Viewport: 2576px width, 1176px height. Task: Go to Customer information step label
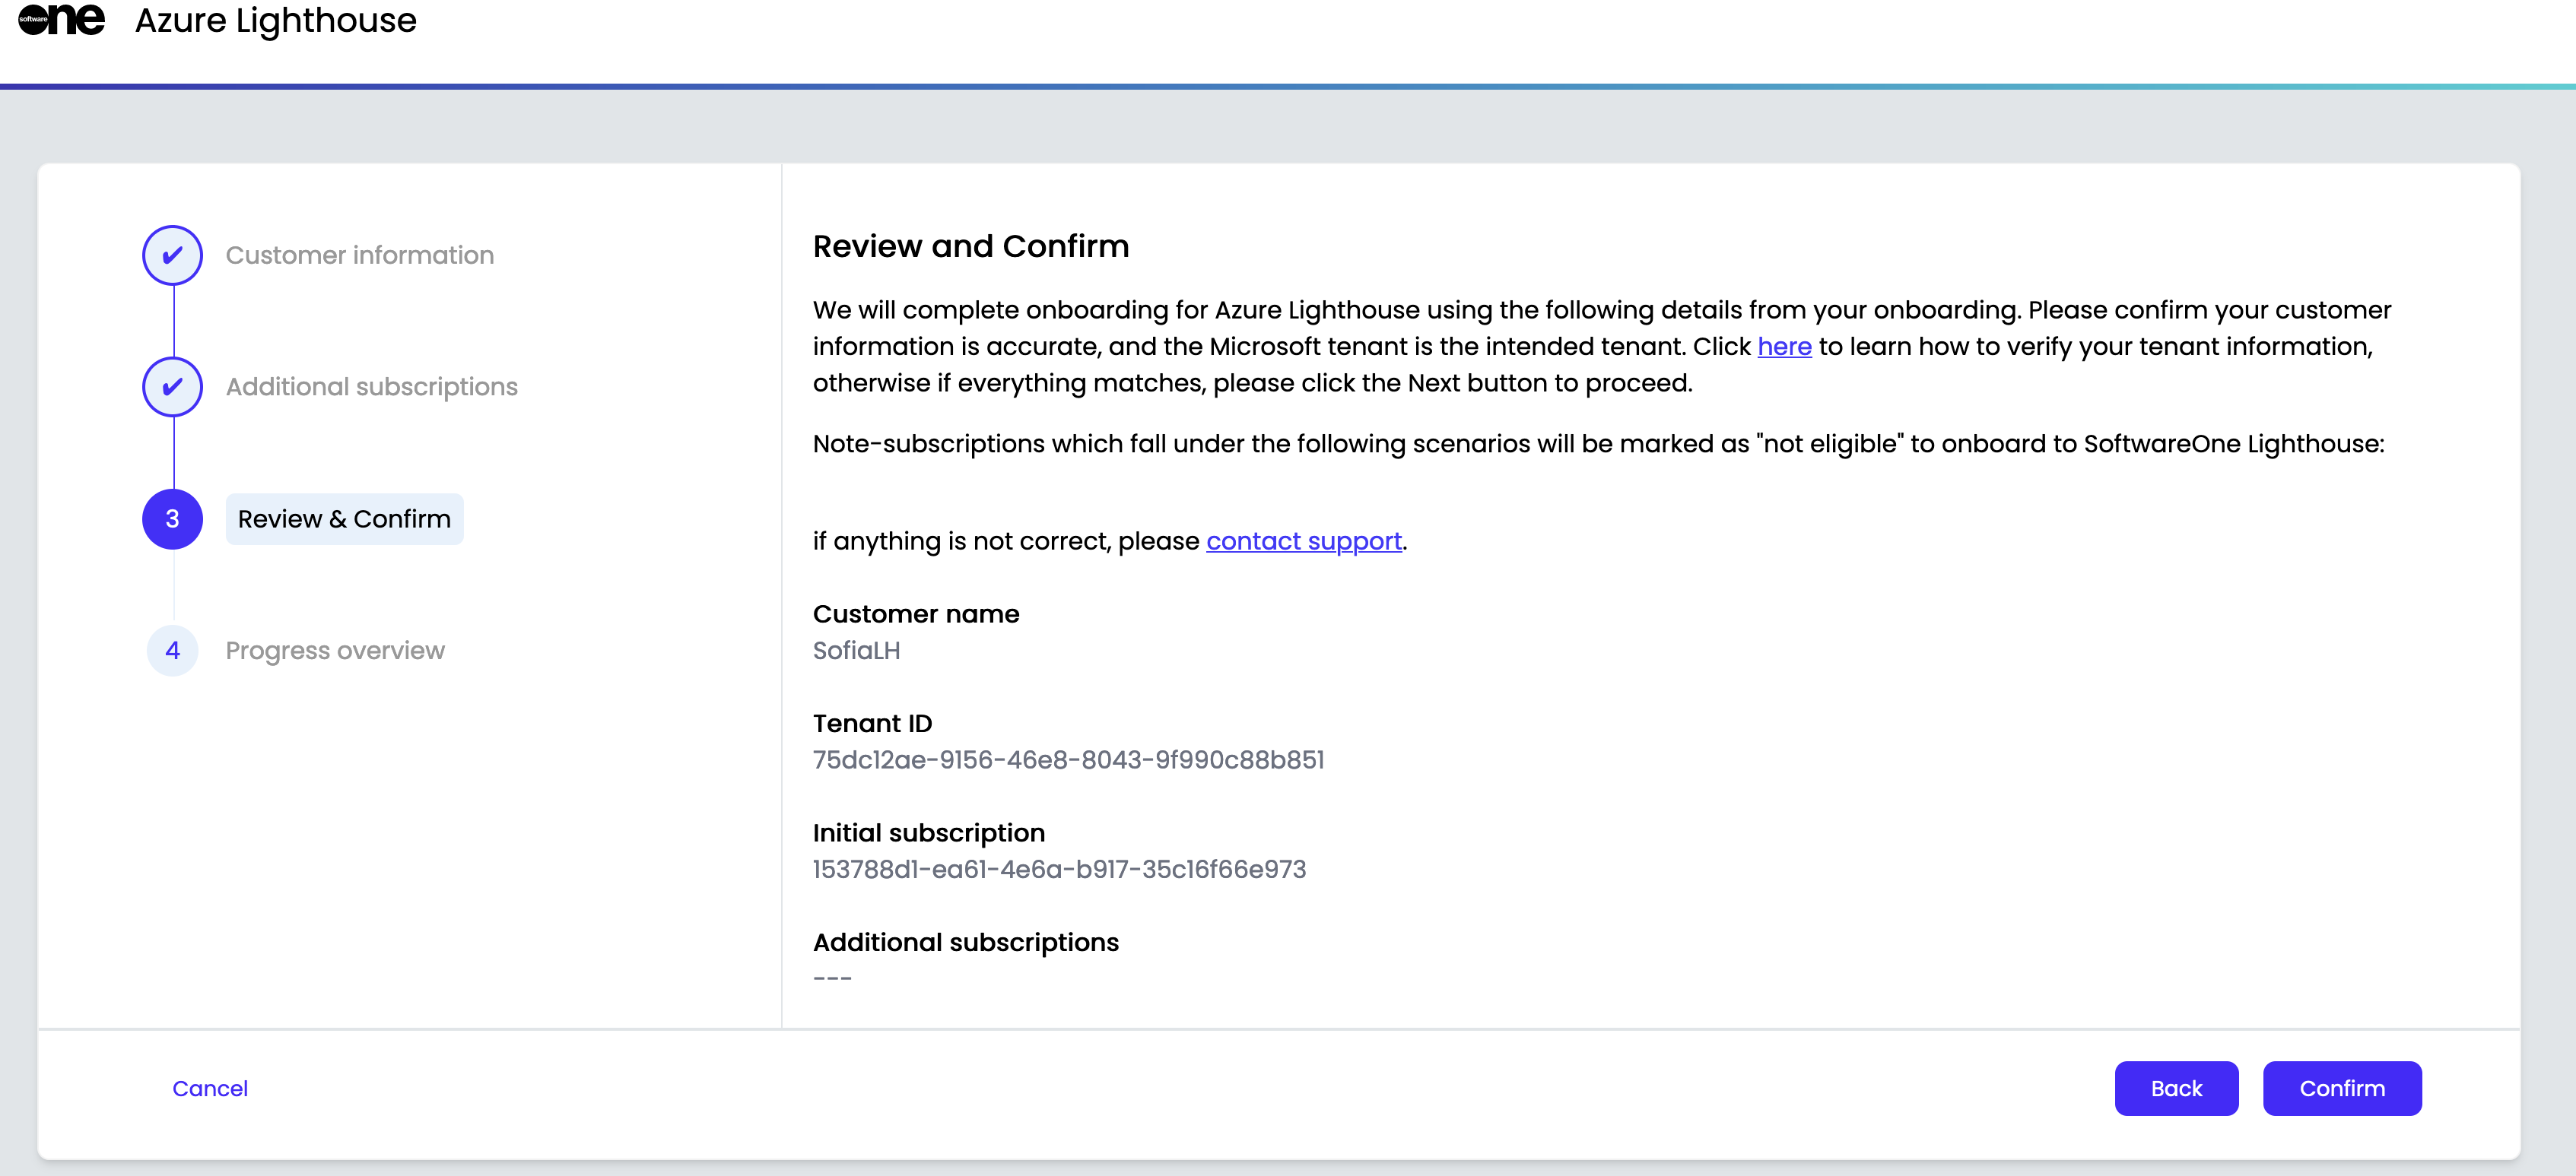(x=359, y=255)
